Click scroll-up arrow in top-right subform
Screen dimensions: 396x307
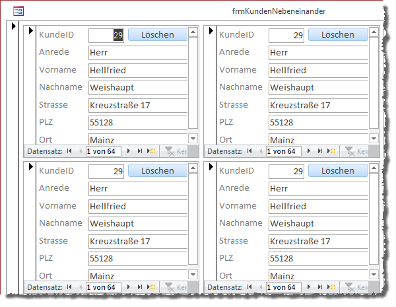coord(374,32)
